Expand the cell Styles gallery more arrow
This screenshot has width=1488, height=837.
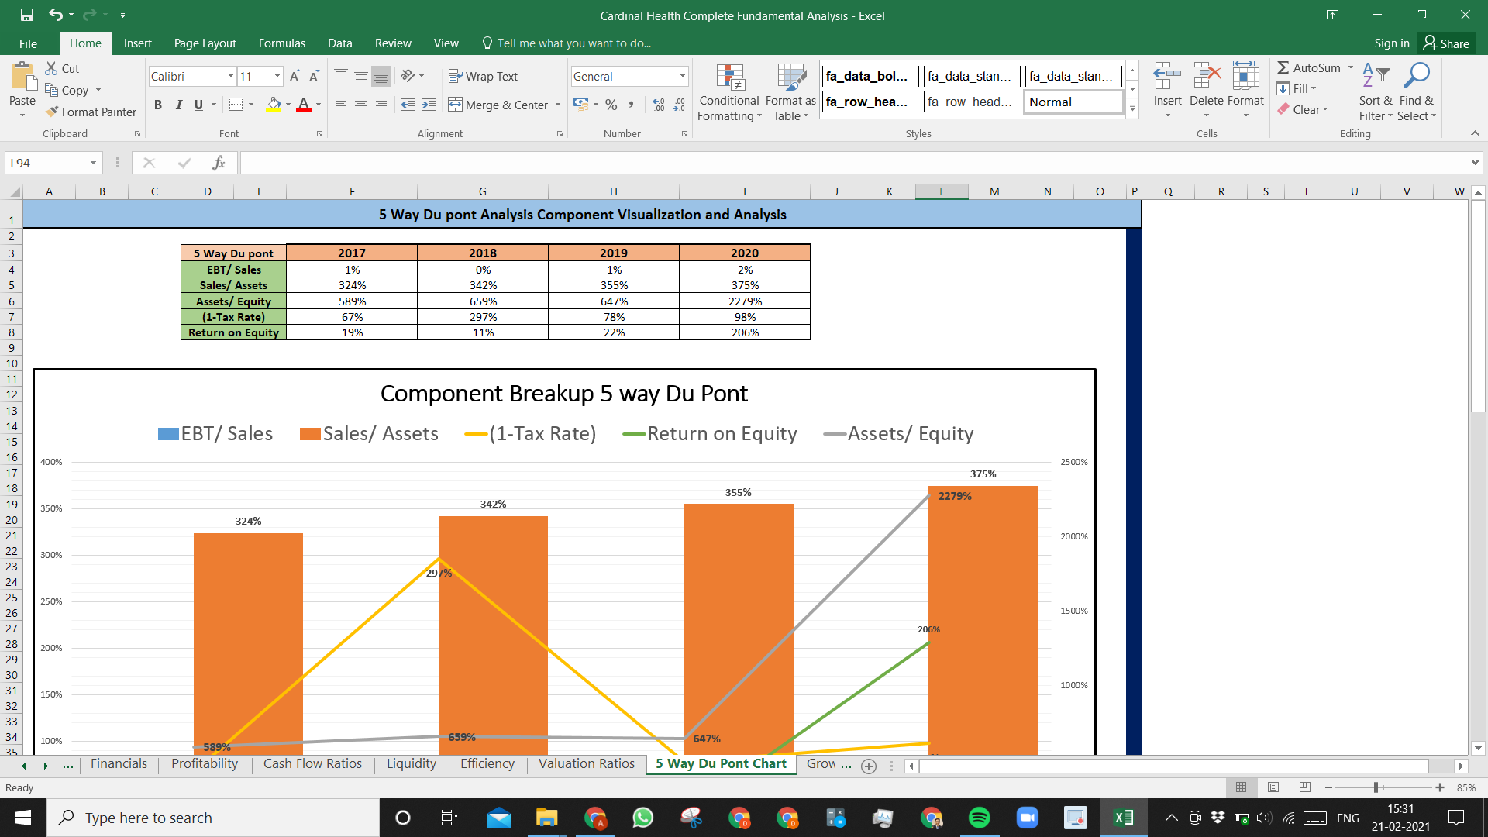[1132, 108]
